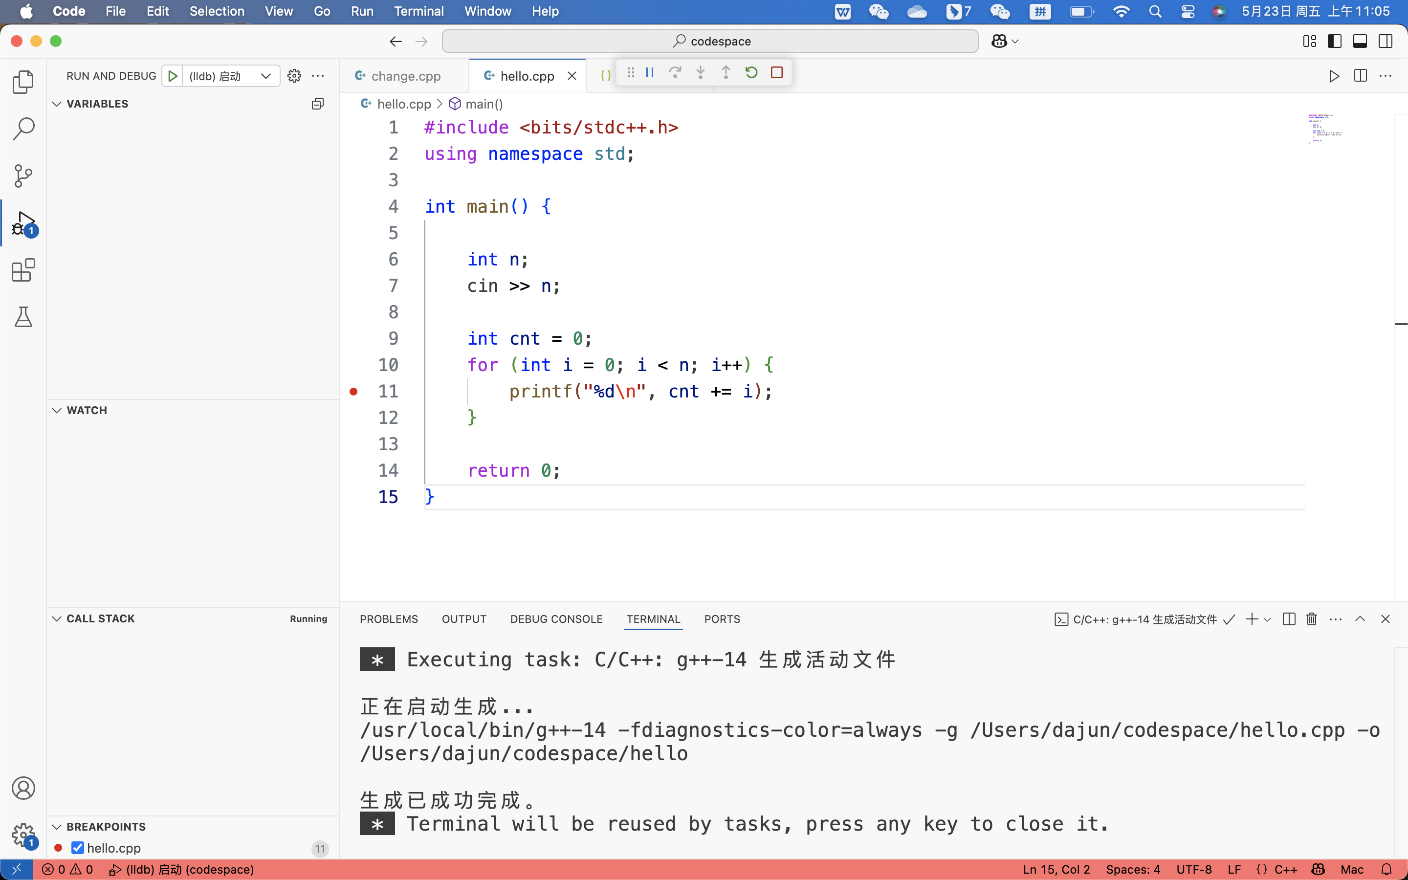The width and height of the screenshot is (1408, 880).
Task: Toggle the bottom panel layout button
Action: click(x=1360, y=42)
